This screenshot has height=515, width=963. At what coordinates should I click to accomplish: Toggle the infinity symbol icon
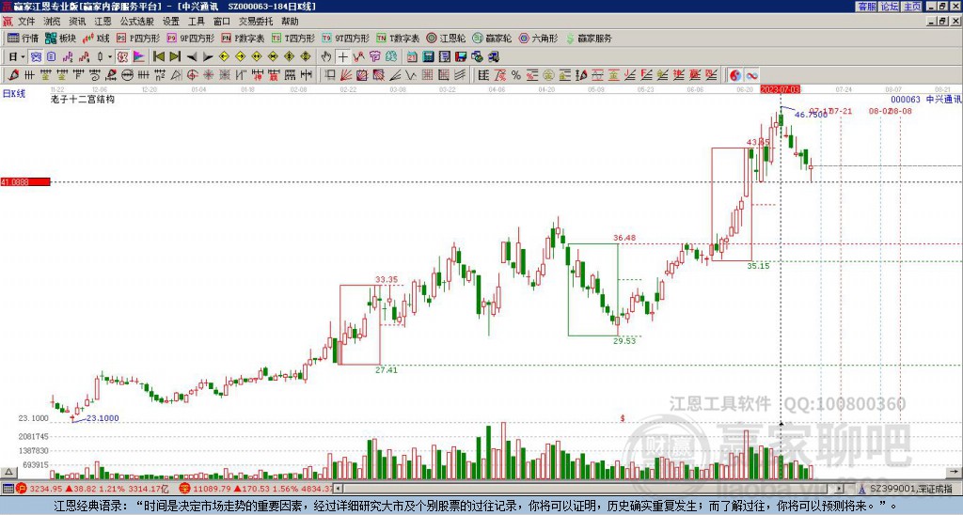(x=751, y=75)
